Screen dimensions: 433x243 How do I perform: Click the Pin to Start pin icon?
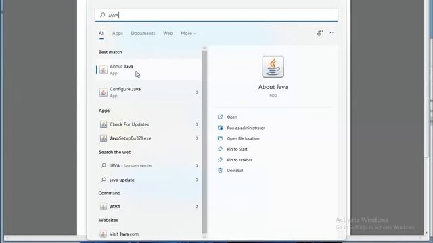pyautogui.click(x=220, y=149)
